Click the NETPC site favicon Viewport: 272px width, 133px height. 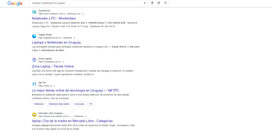[34, 84]
